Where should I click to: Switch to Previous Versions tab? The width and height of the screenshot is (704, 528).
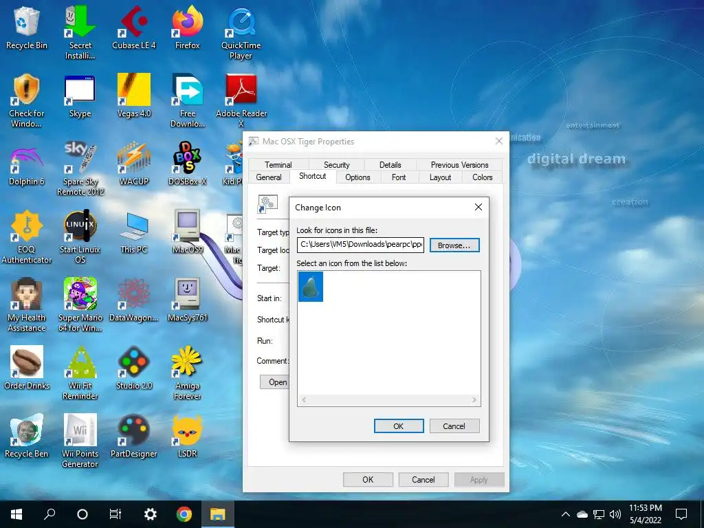[459, 165]
